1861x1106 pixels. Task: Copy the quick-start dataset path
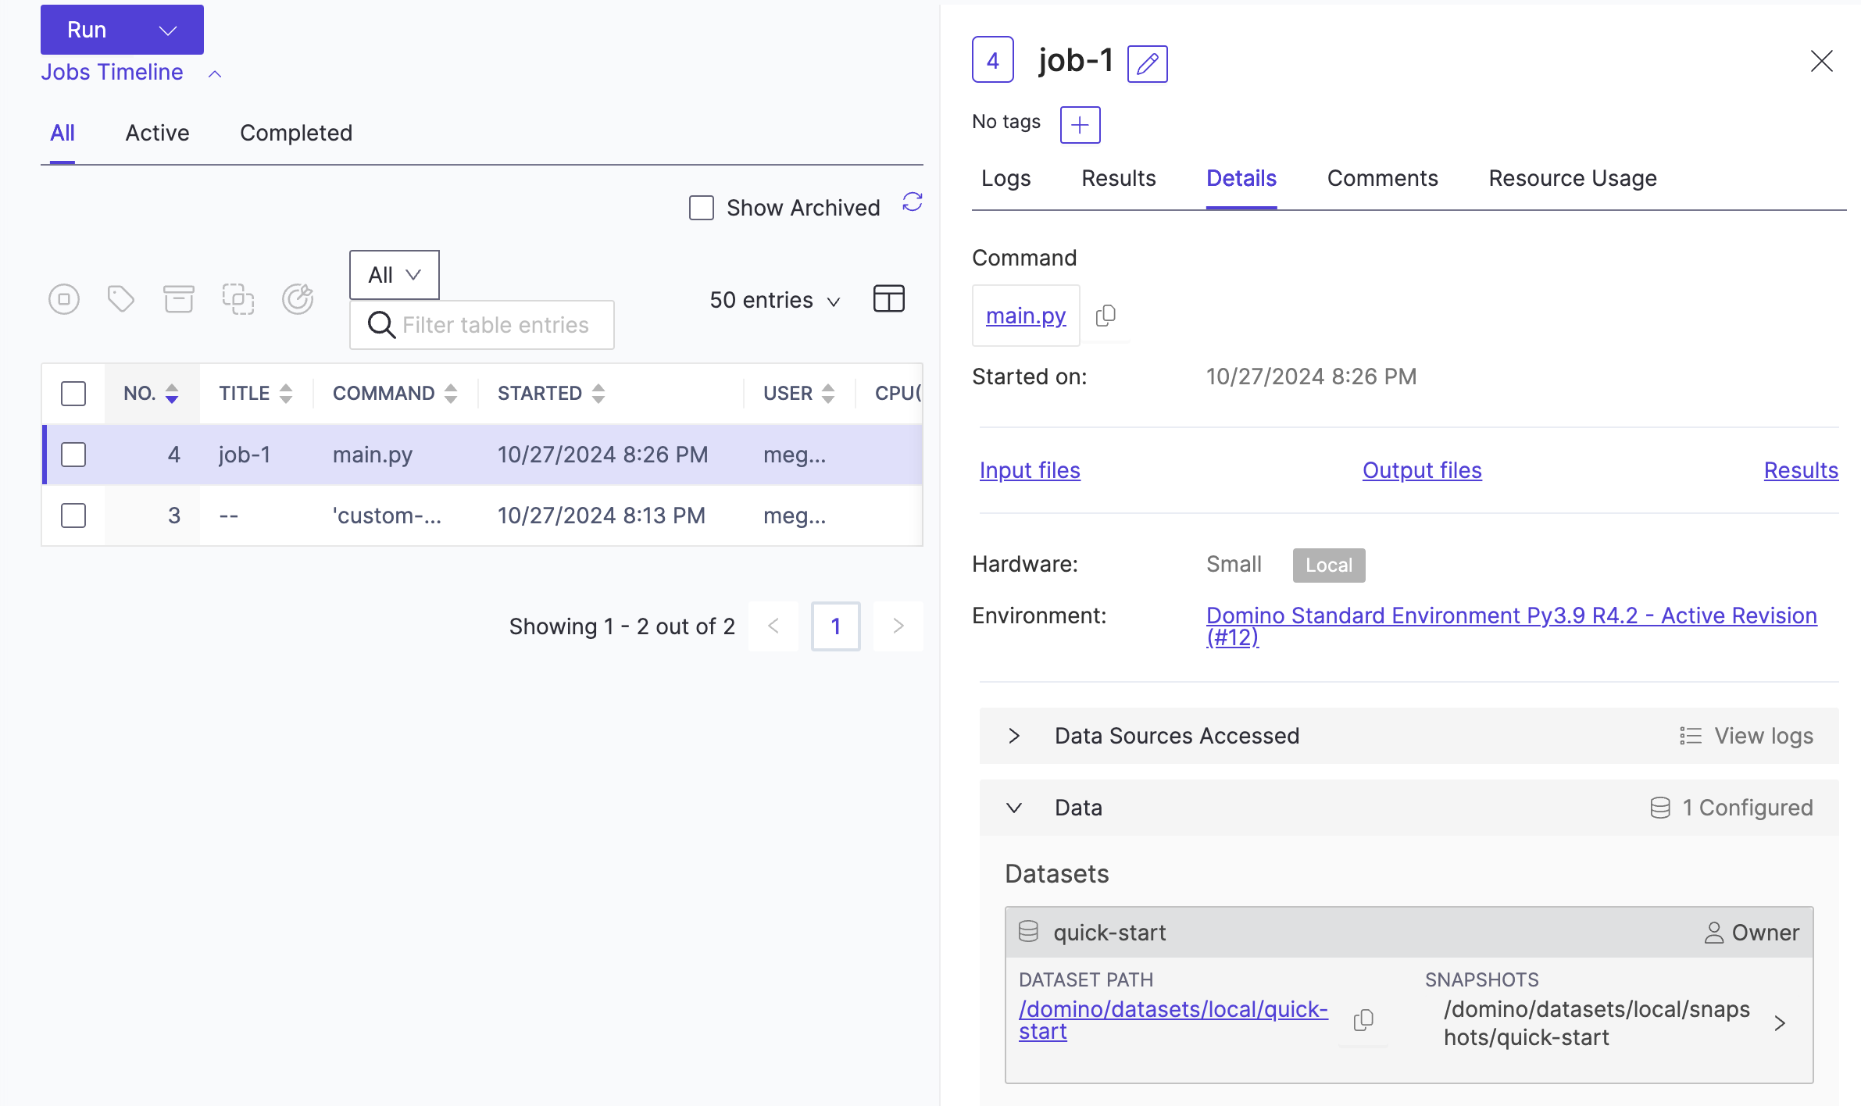1363,1020
